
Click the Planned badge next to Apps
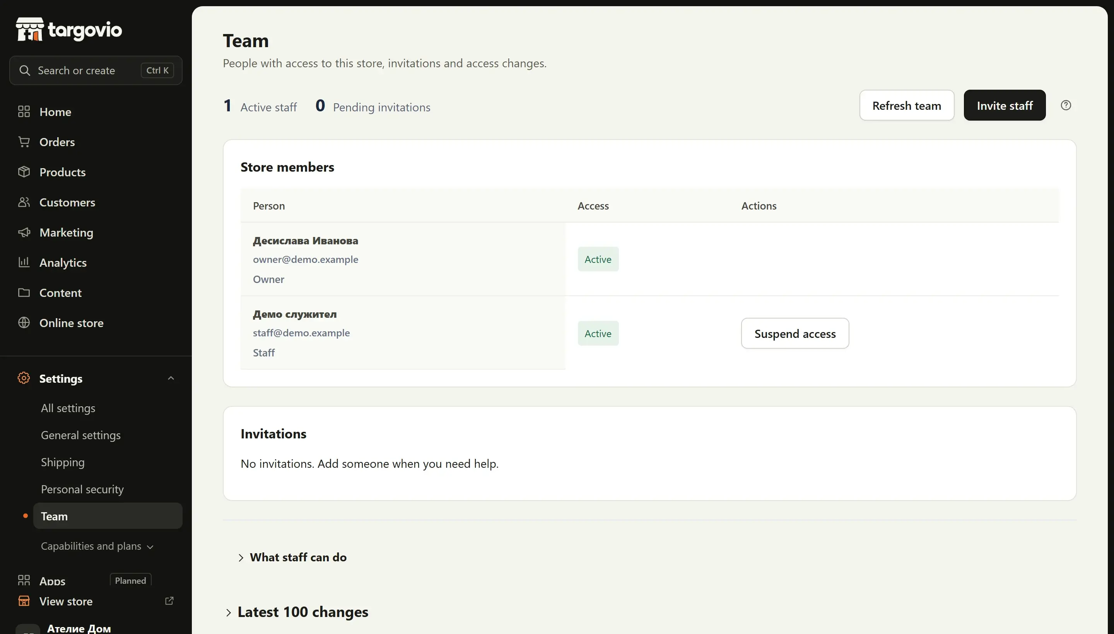point(130,580)
